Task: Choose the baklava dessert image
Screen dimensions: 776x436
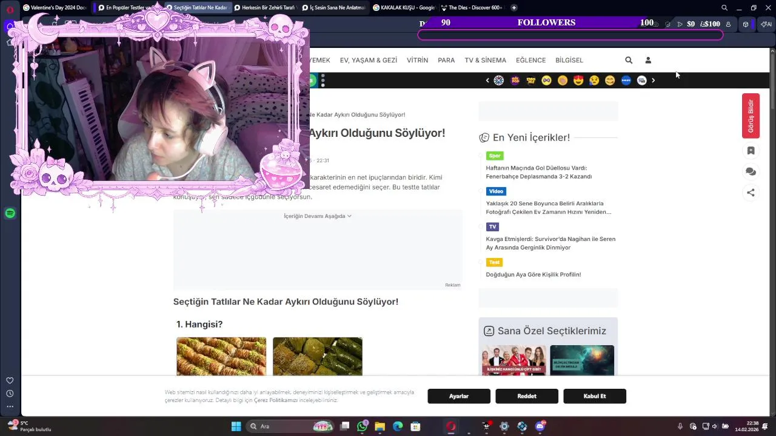Action: (221, 357)
